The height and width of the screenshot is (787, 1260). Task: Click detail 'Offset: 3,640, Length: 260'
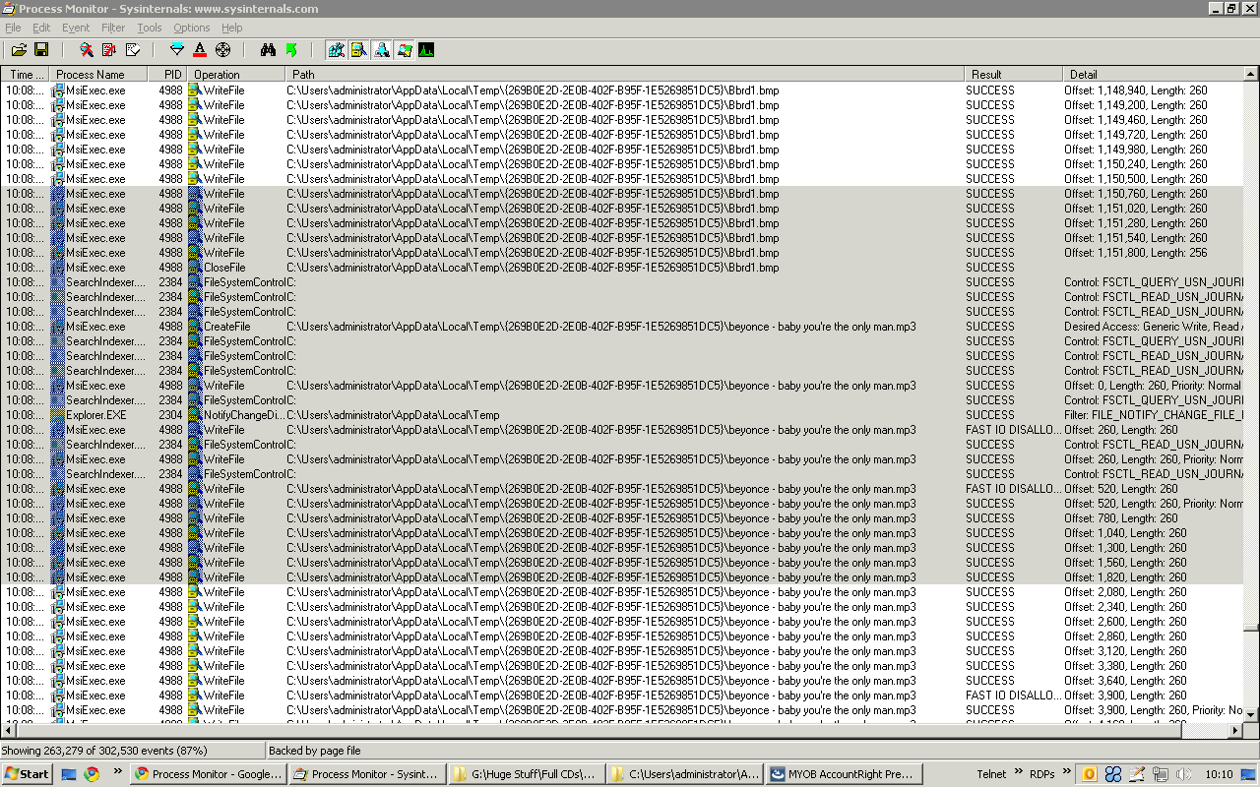pos(1125,681)
